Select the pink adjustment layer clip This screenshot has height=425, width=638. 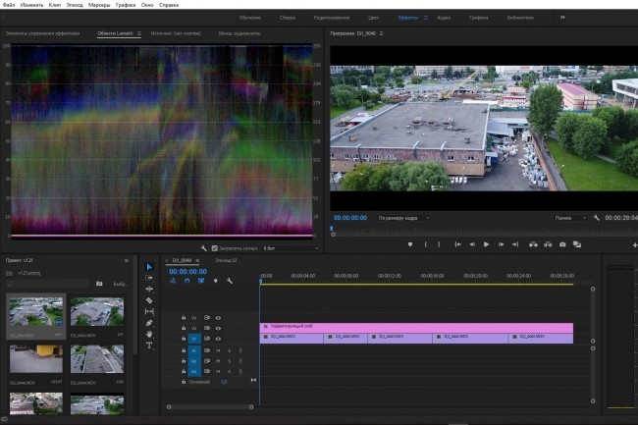[416, 328]
